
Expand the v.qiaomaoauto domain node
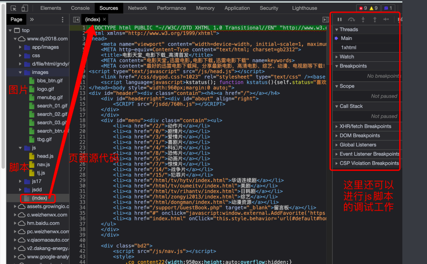pos(15,240)
